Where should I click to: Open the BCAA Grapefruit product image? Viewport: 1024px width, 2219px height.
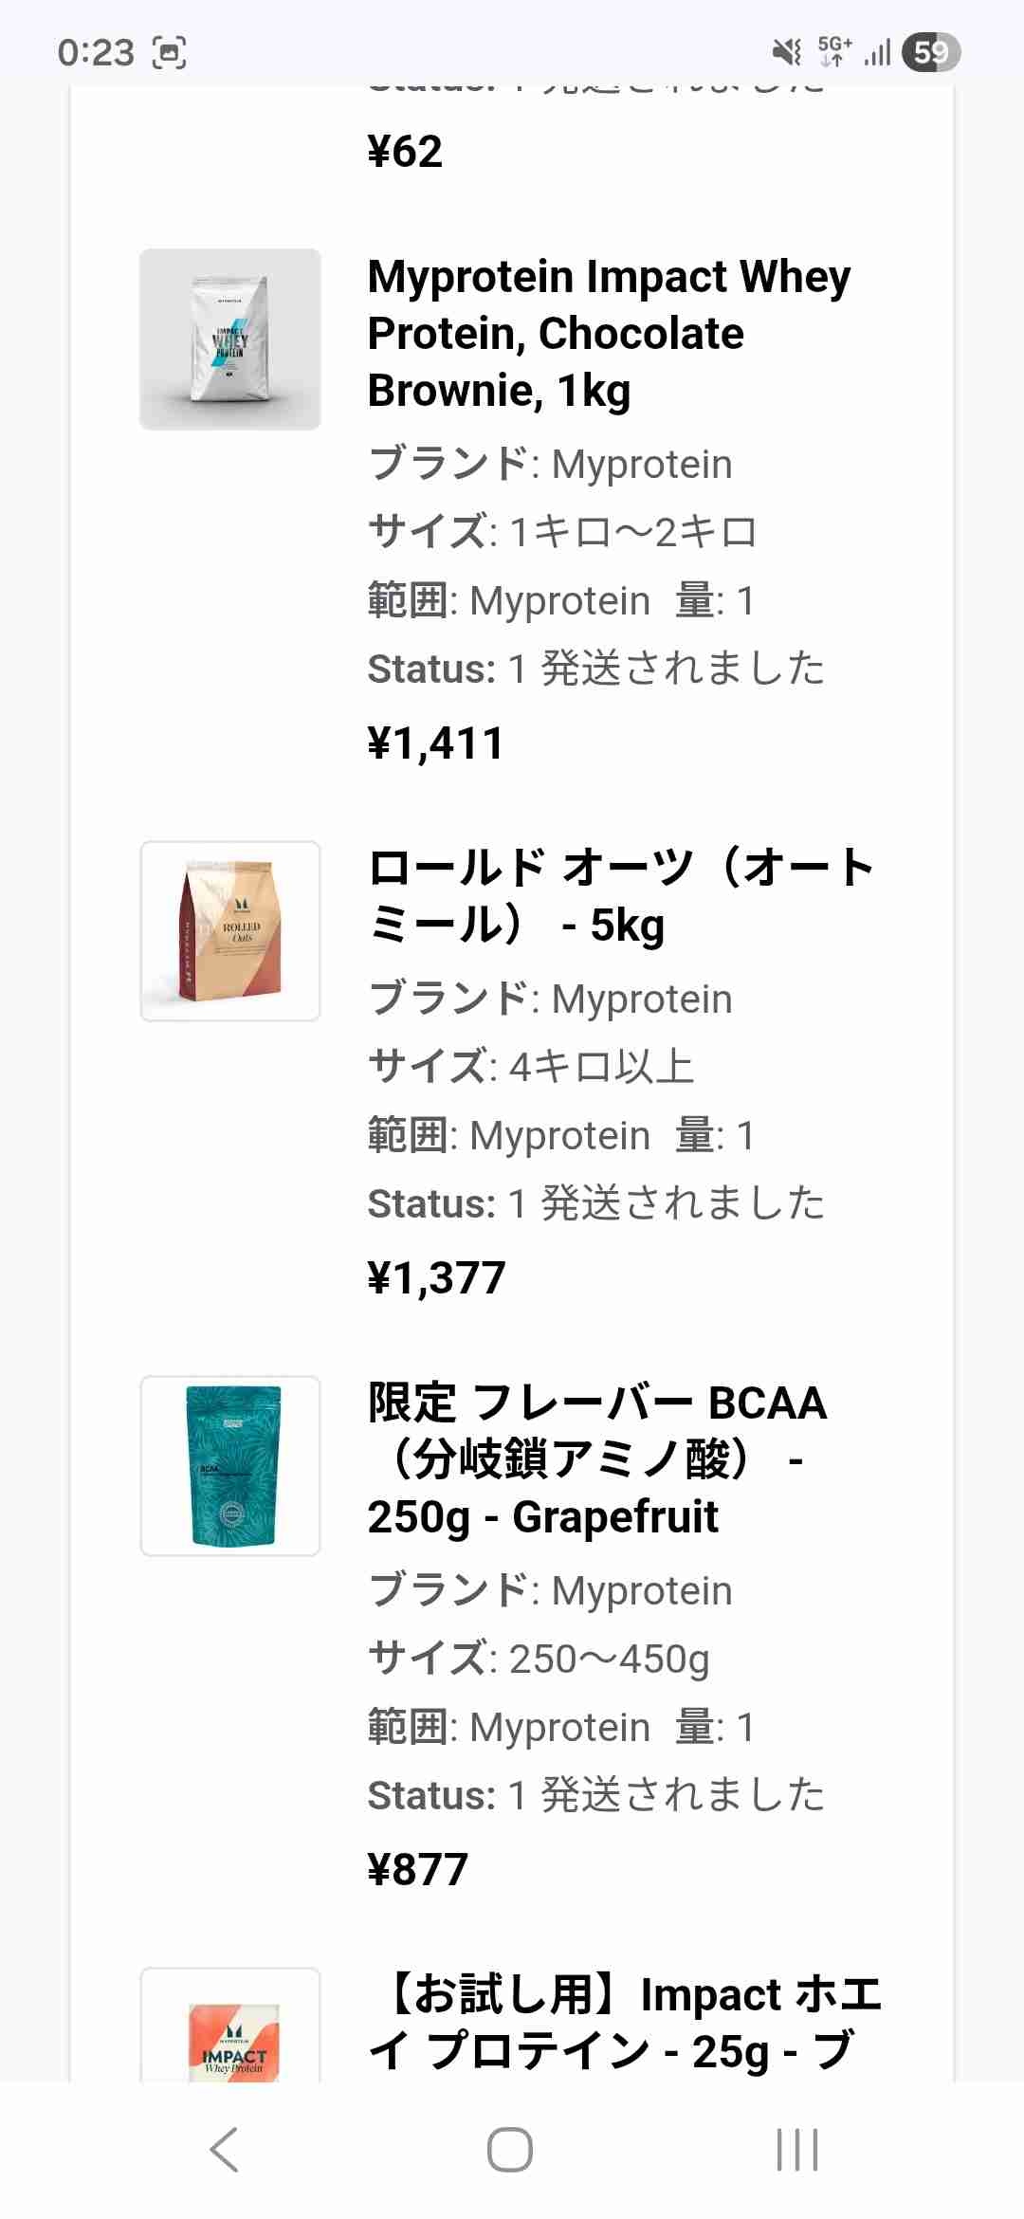coord(230,1466)
